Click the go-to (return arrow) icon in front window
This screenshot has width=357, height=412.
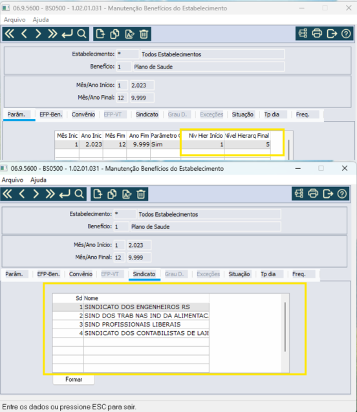click(x=65, y=194)
